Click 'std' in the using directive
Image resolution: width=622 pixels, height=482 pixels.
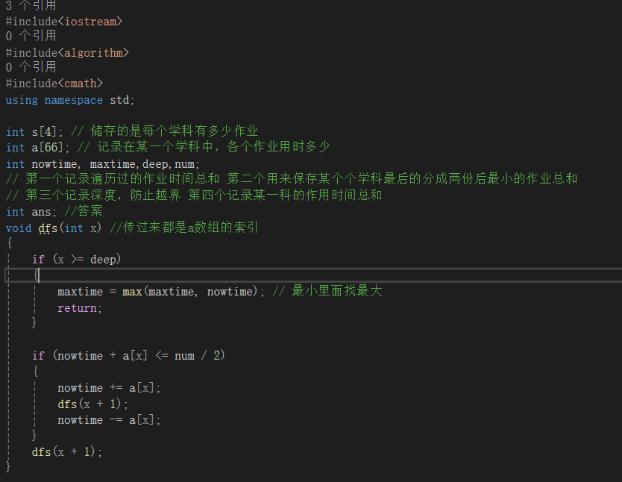(x=119, y=100)
